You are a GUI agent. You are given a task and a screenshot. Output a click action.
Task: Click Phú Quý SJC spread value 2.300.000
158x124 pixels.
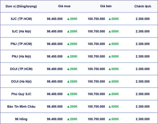coord(142,94)
